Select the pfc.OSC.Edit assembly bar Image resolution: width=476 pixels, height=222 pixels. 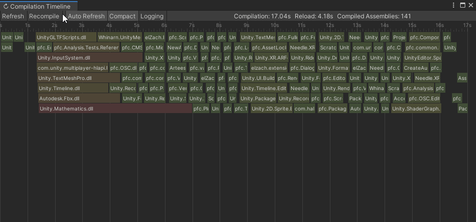click(x=424, y=99)
